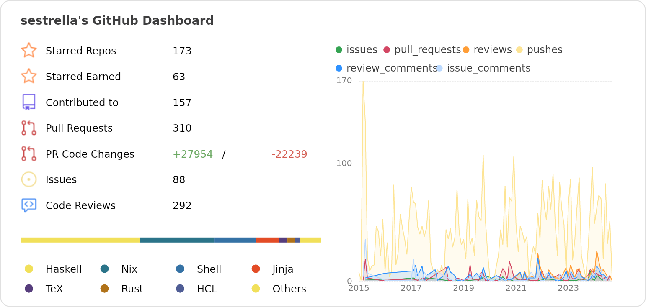Click the 100 y-axis label

(344, 163)
